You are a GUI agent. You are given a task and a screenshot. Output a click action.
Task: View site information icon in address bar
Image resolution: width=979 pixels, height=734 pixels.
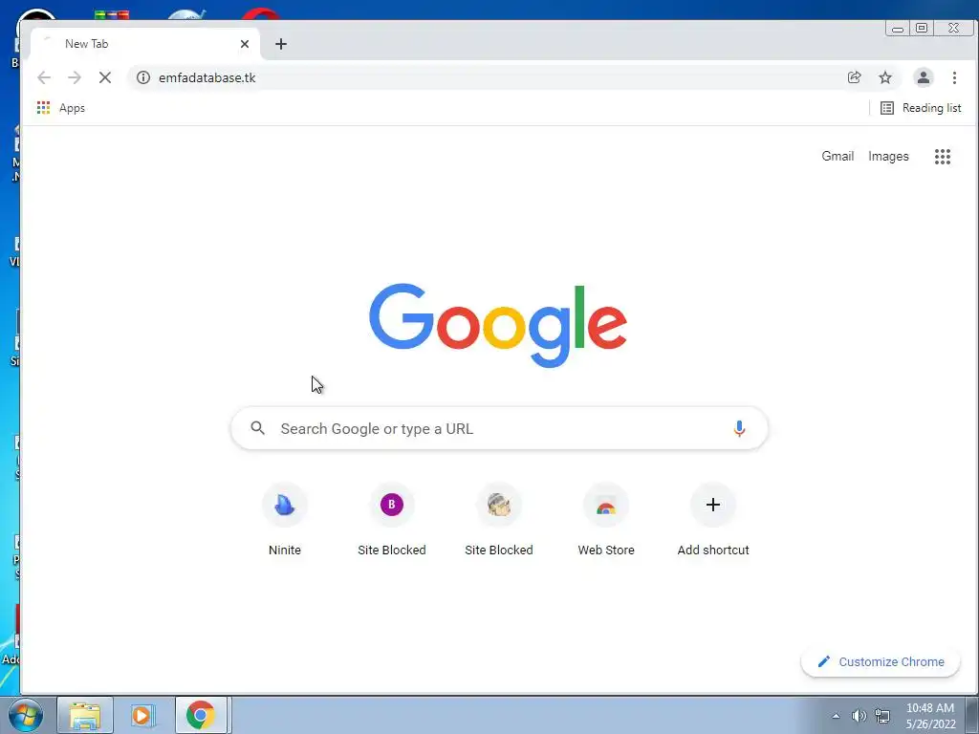pyautogui.click(x=143, y=77)
